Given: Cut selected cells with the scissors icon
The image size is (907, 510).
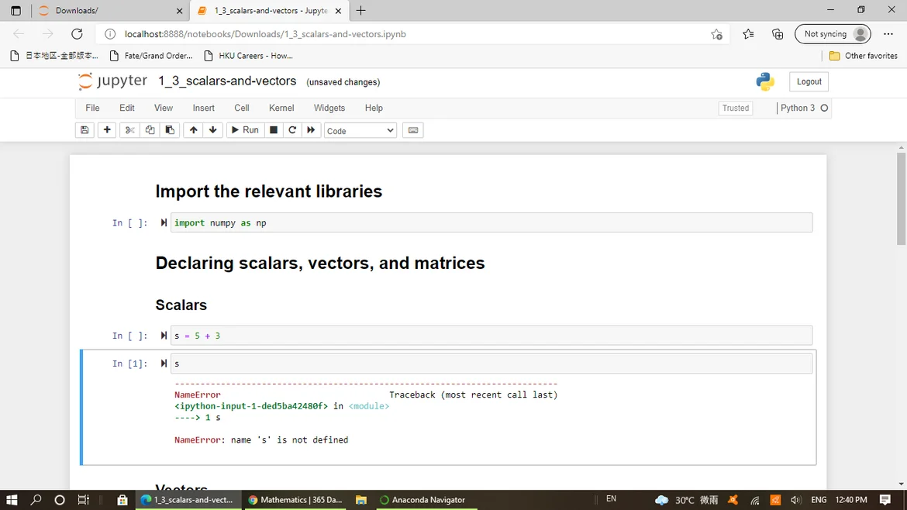Looking at the screenshot, I should tap(129, 130).
